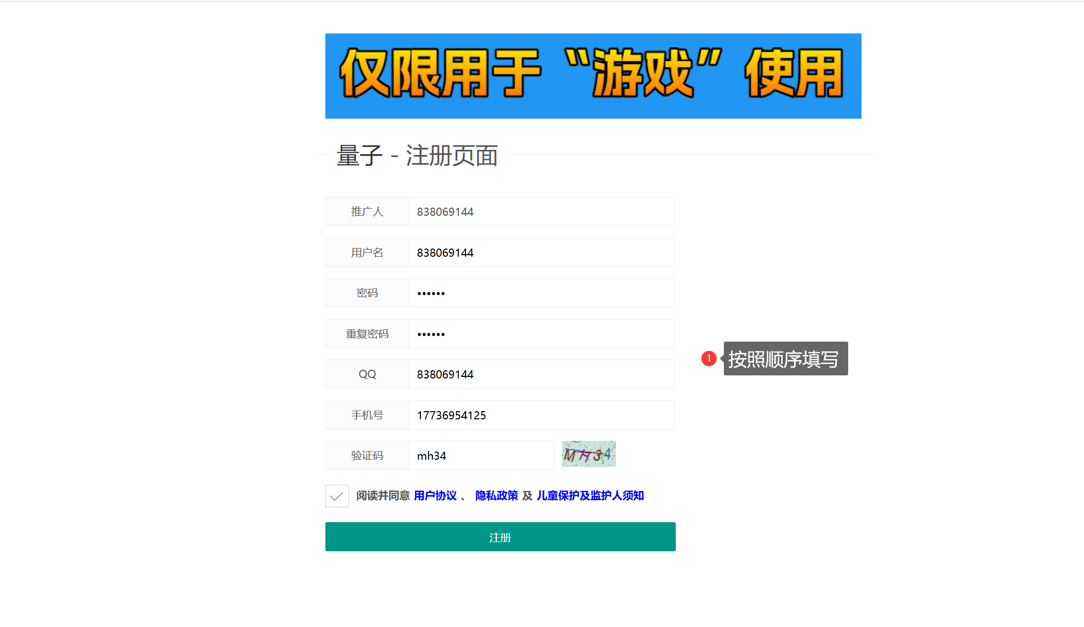
Task: Click the 量子 - 注册页面 heading
Action: pos(417,155)
